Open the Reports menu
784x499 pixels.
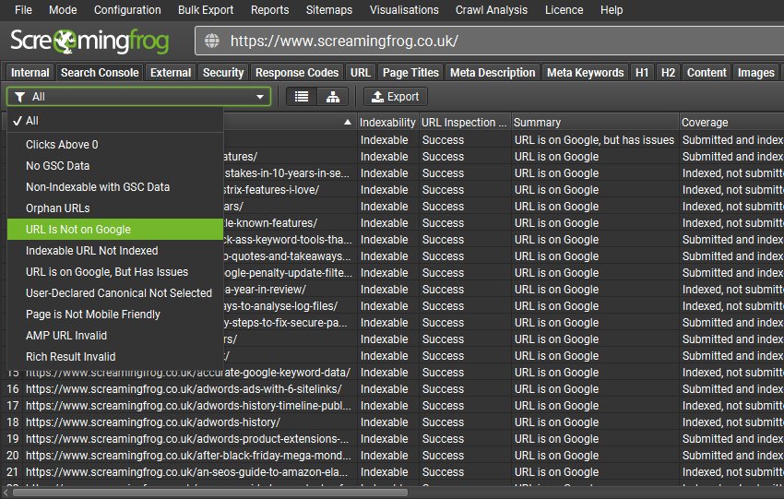pos(270,10)
